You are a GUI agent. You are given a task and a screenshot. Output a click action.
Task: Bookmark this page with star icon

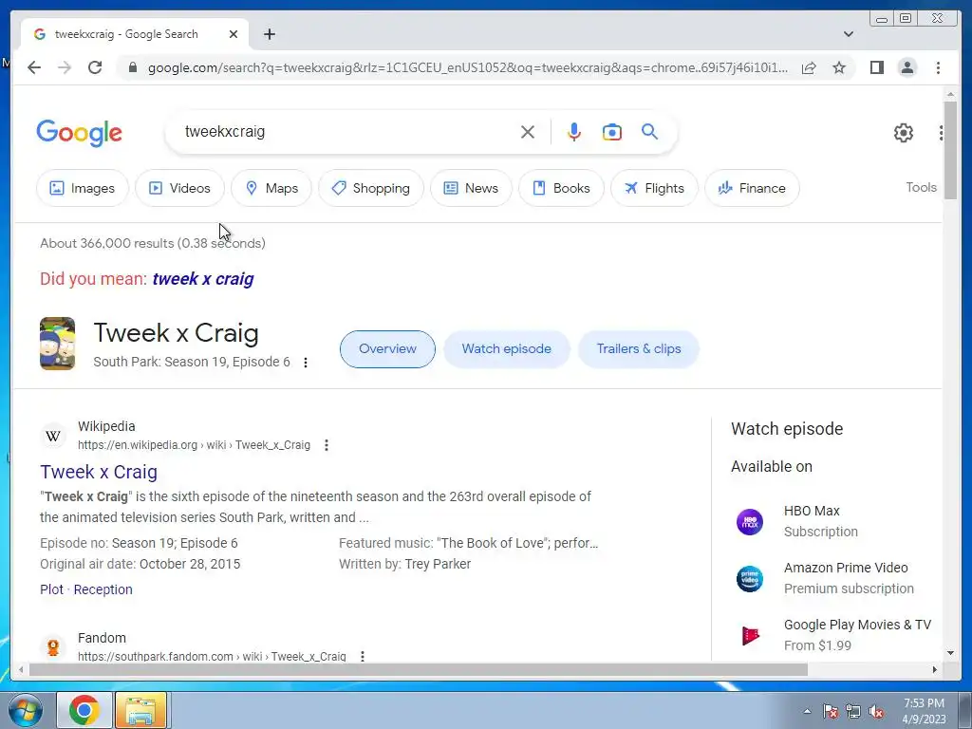(839, 67)
